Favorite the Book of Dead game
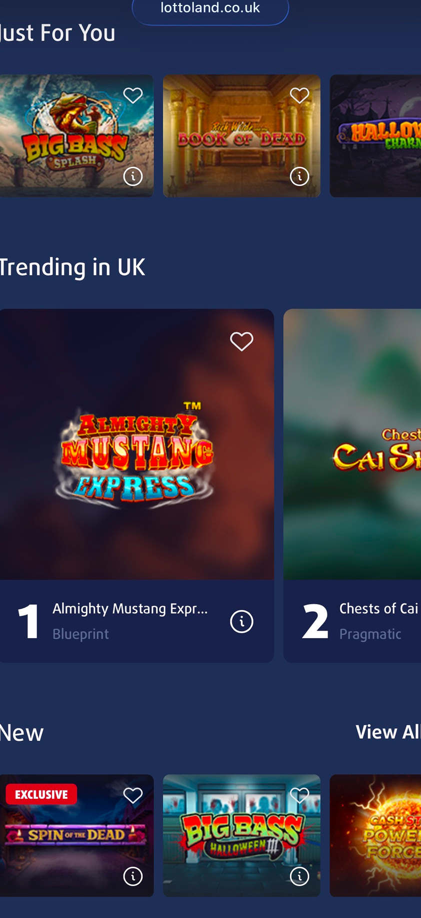Viewport: 421px width, 918px height. tap(299, 95)
